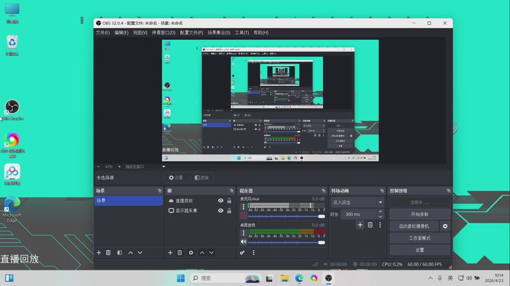Open the 淡入淡出 transition dropdown
The image size is (510, 286).
tap(358, 202)
